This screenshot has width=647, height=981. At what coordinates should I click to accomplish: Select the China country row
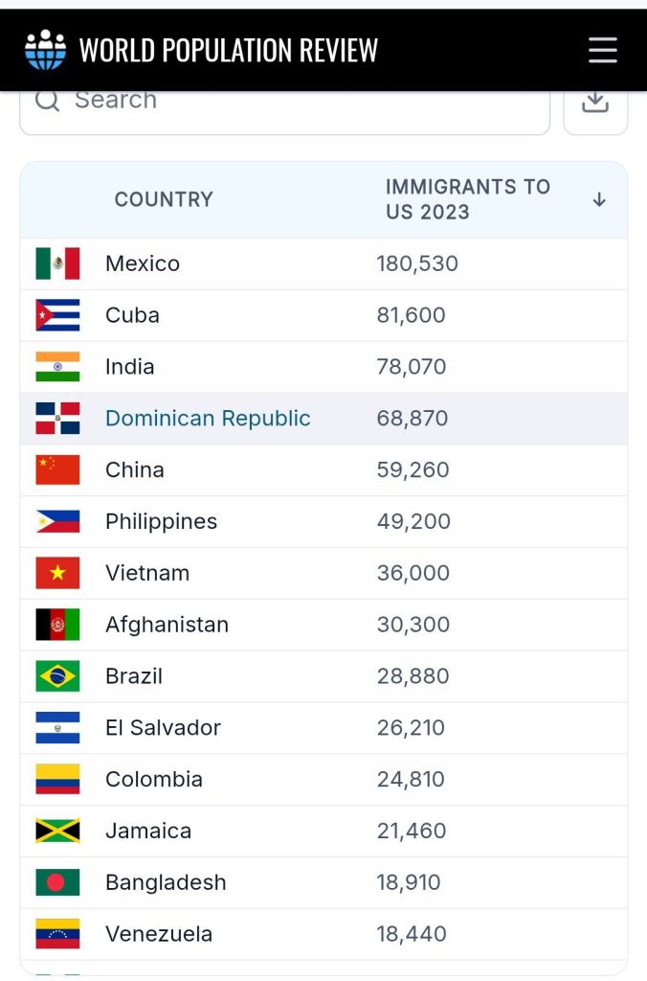pyautogui.click(x=323, y=470)
